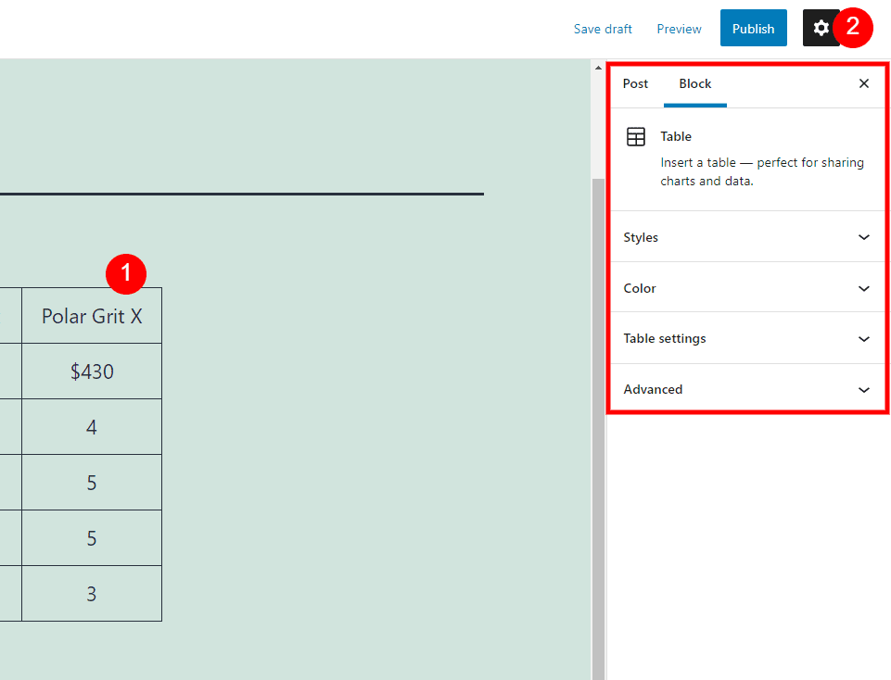Click the separator block above the table
Screen dimensions: 891x680
[241, 194]
